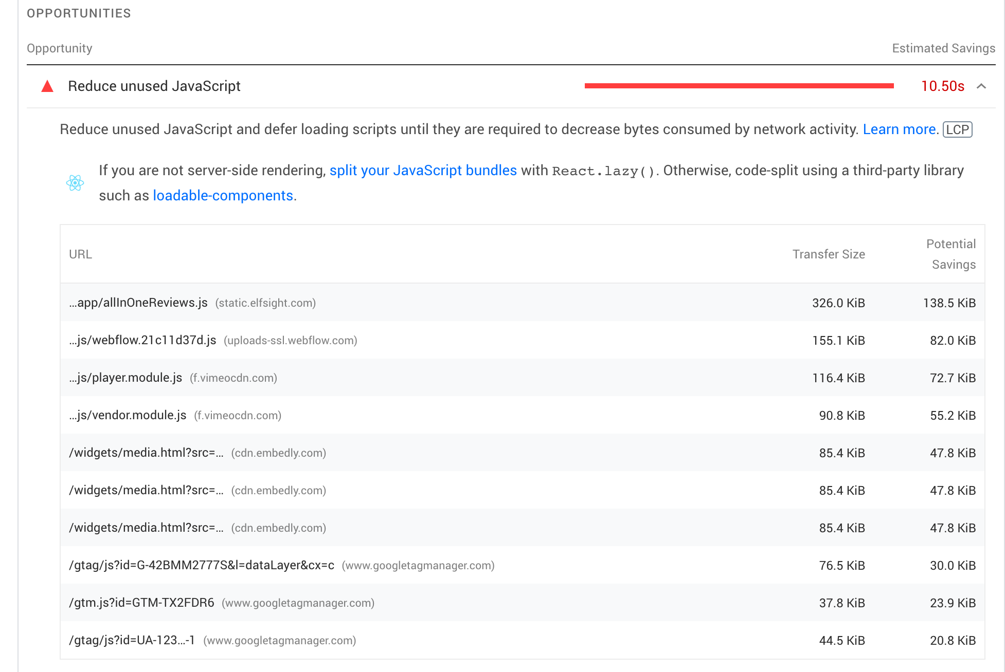Open the first widgets/media.html embedly URL

(x=146, y=453)
